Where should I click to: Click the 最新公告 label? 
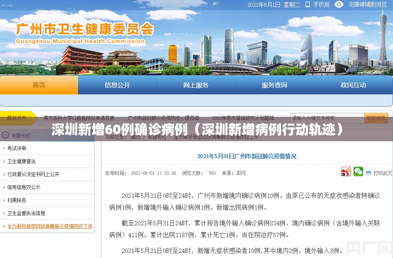17,118
